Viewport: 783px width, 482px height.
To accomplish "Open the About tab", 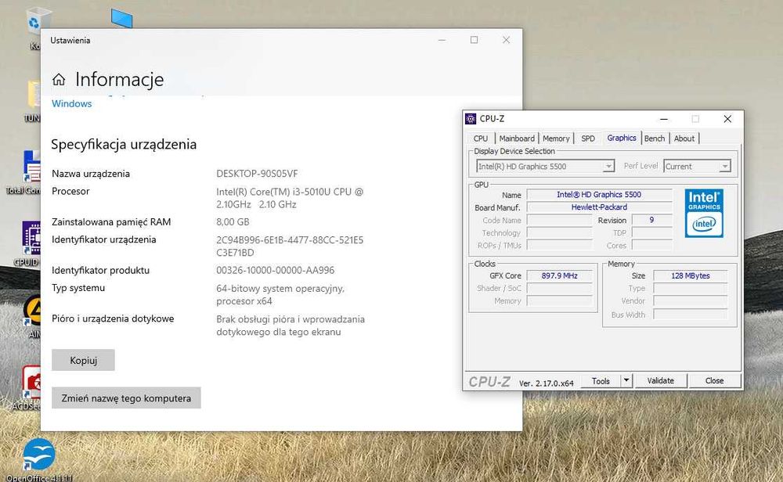I will [684, 138].
